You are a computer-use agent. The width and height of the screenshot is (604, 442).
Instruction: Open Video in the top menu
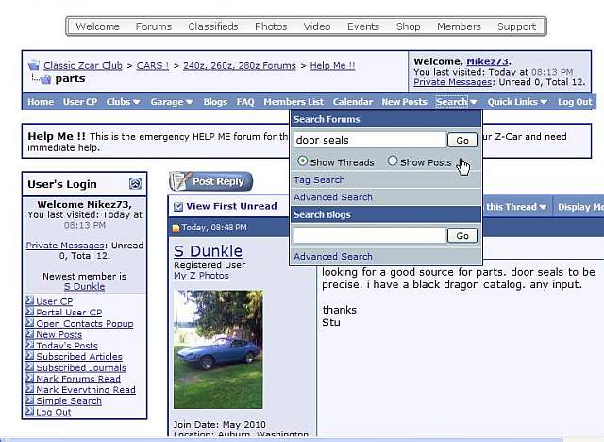click(317, 26)
